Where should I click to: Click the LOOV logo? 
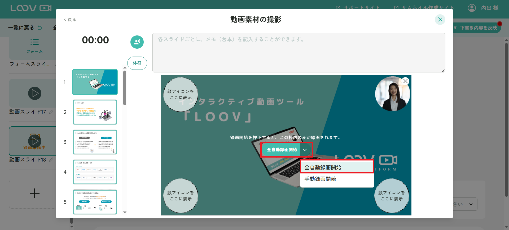[x=31, y=8]
